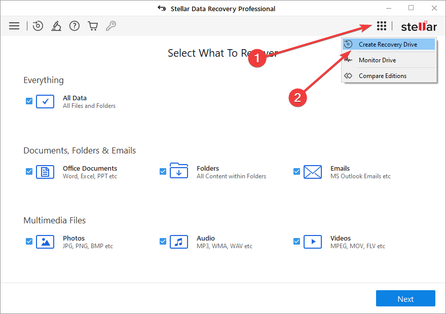Click the 'Photos' label
The width and height of the screenshot is (446, 314).
pos(73,238)
